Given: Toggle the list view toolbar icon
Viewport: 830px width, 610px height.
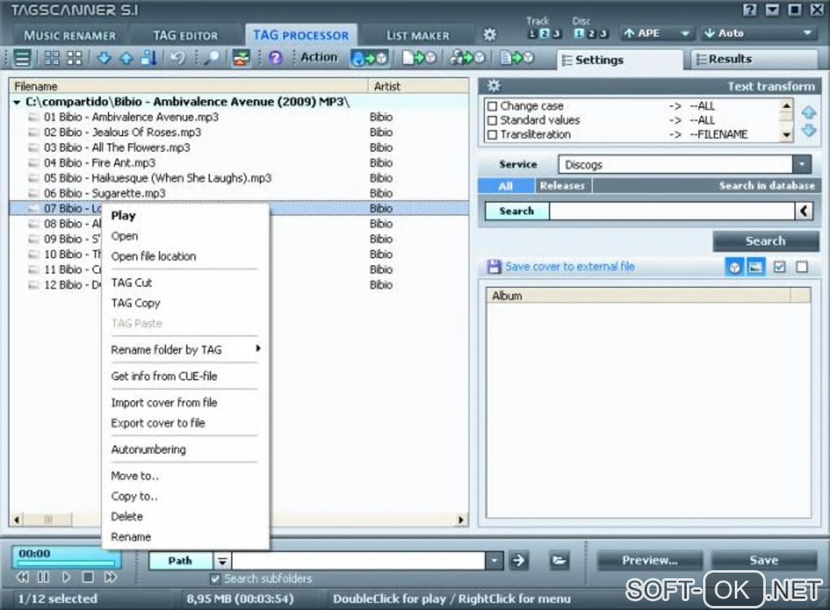Looking at the screenshot, I should 22,58.
